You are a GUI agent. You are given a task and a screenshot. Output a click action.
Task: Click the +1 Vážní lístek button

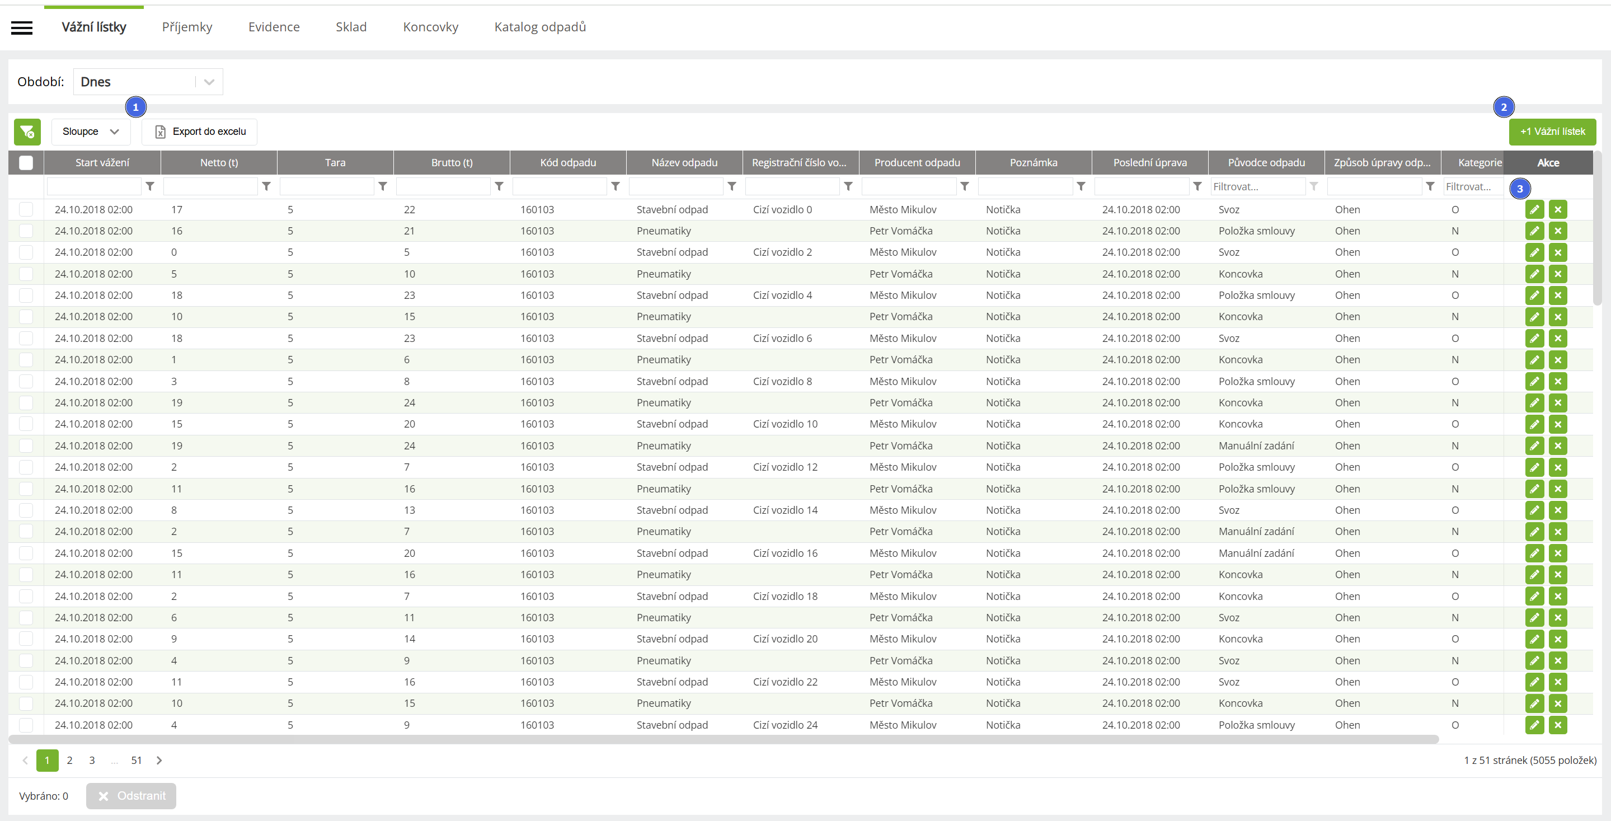(x=1552, y=132)
